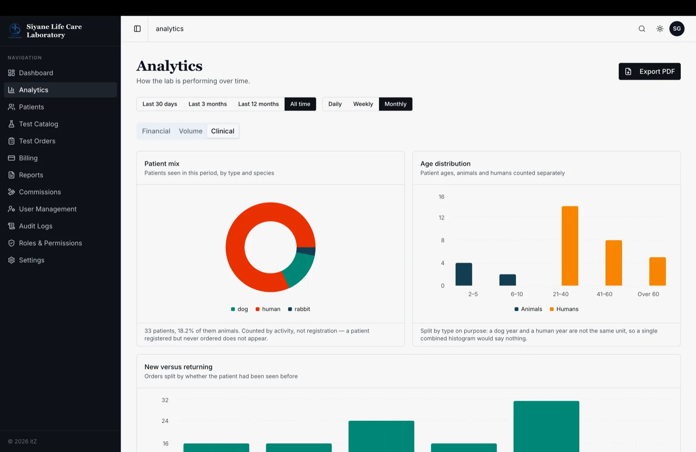Open the SG user avatar menu
Viewport: 696px width, 452px height.
coord(677,29)
